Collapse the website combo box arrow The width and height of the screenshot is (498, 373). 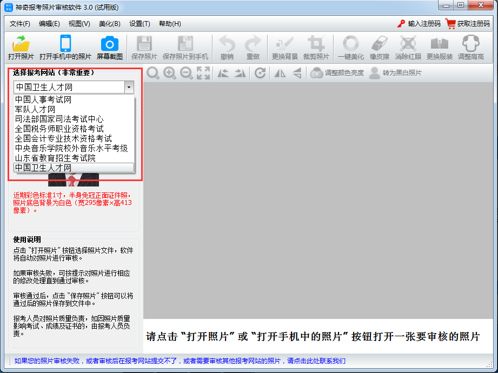click(x=129, y=87)
